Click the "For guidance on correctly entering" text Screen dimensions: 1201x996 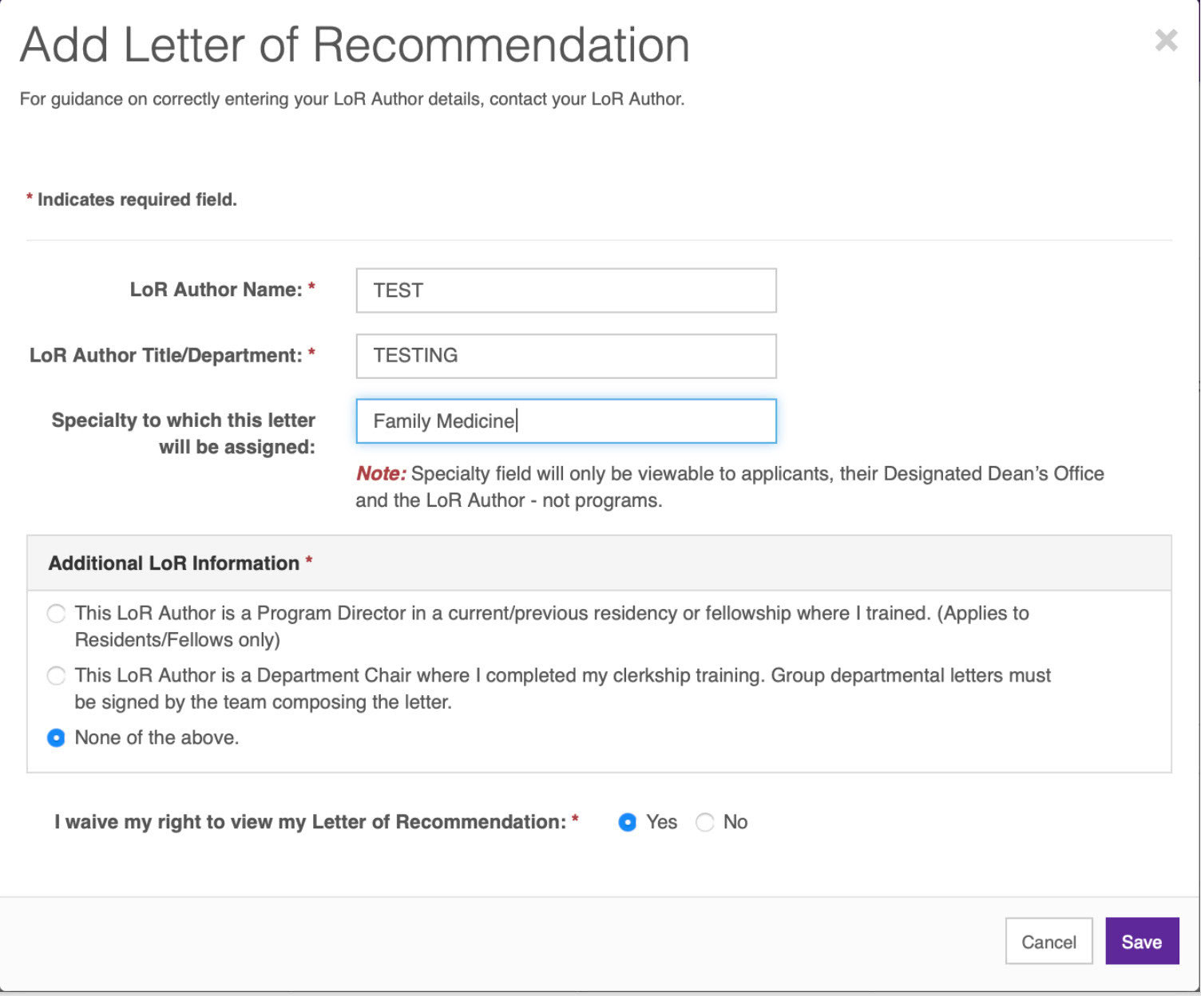tap(351, 99)
